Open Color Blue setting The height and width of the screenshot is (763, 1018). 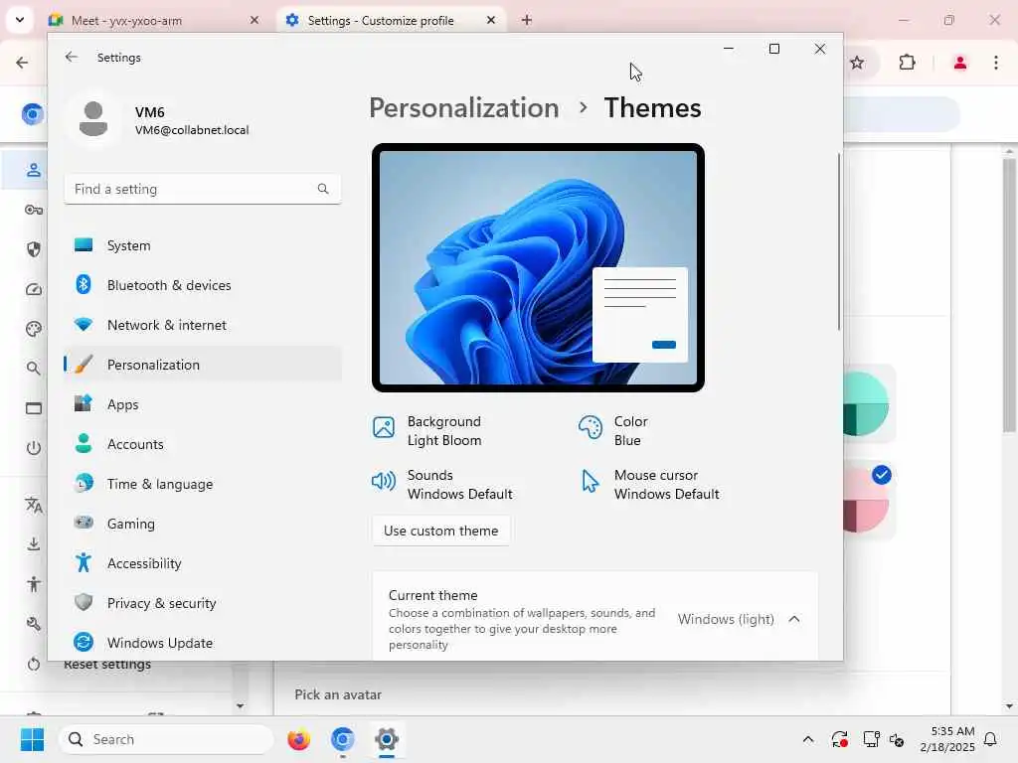pyautogui.click(x=613, y=431)
